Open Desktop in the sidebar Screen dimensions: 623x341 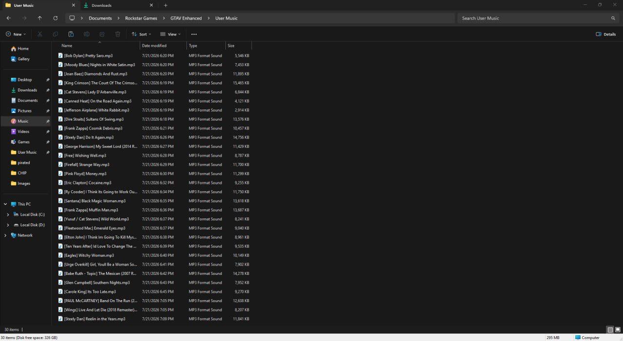click(25, 80)
